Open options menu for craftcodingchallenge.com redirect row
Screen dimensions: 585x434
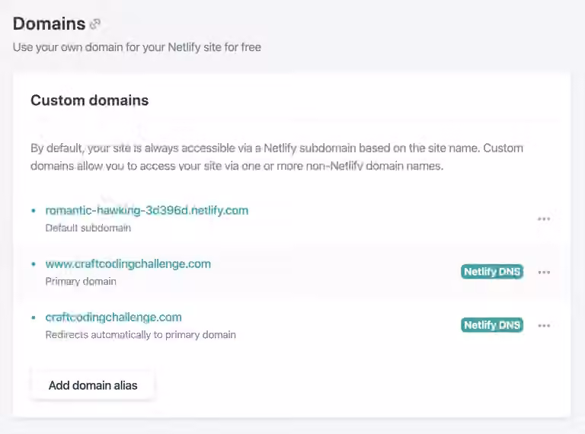544,326
